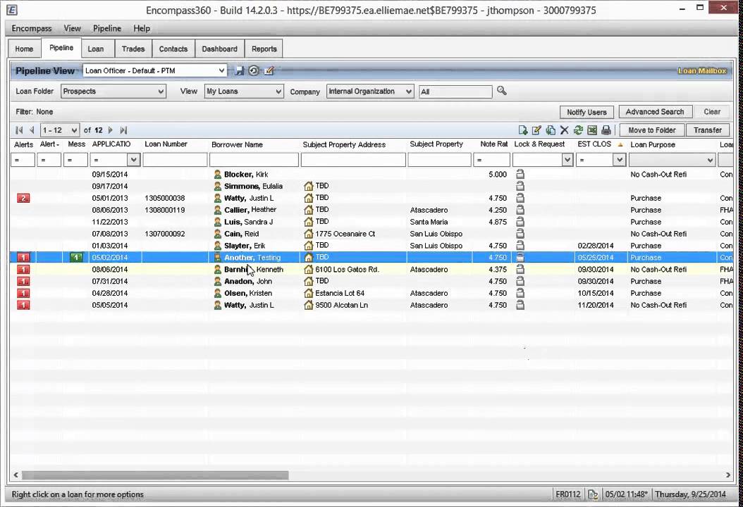Viewport: 743px width, 507px height.
Task: Switch to the Dashboard tab
Action: pyautogui.click(x=219, y=49)
